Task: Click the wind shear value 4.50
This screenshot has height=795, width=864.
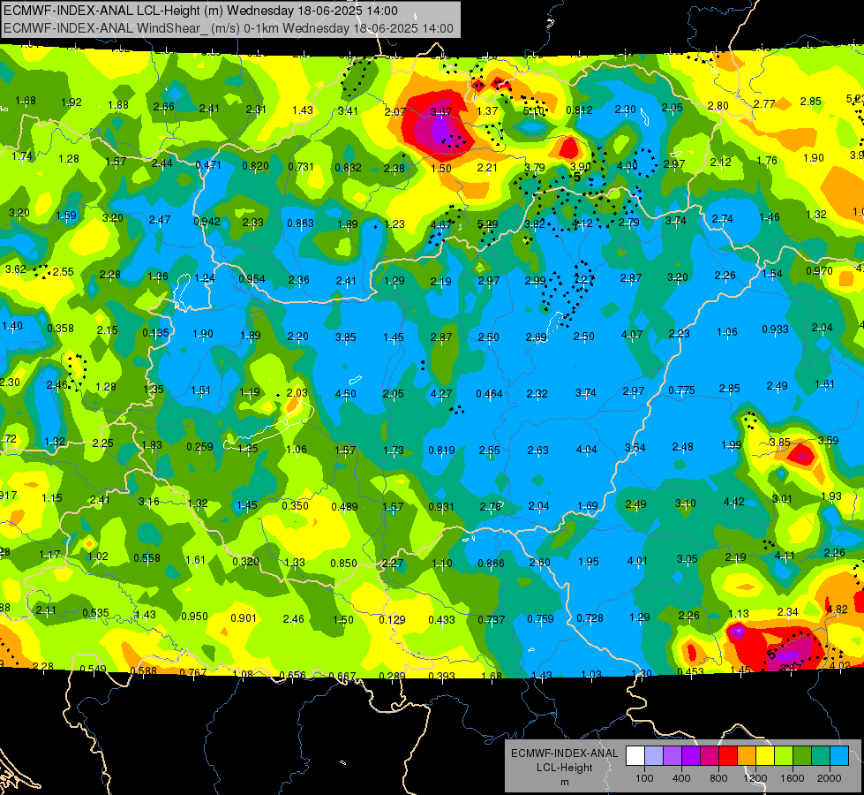Action: (345, 393)
